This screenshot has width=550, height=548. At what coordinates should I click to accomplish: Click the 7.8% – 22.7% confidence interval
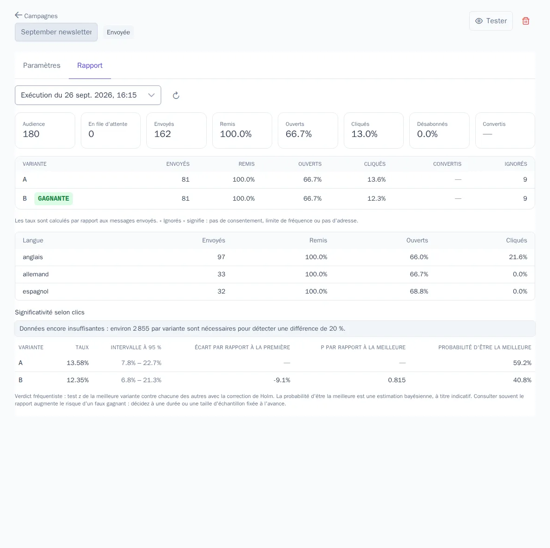(x=141, y=363)
